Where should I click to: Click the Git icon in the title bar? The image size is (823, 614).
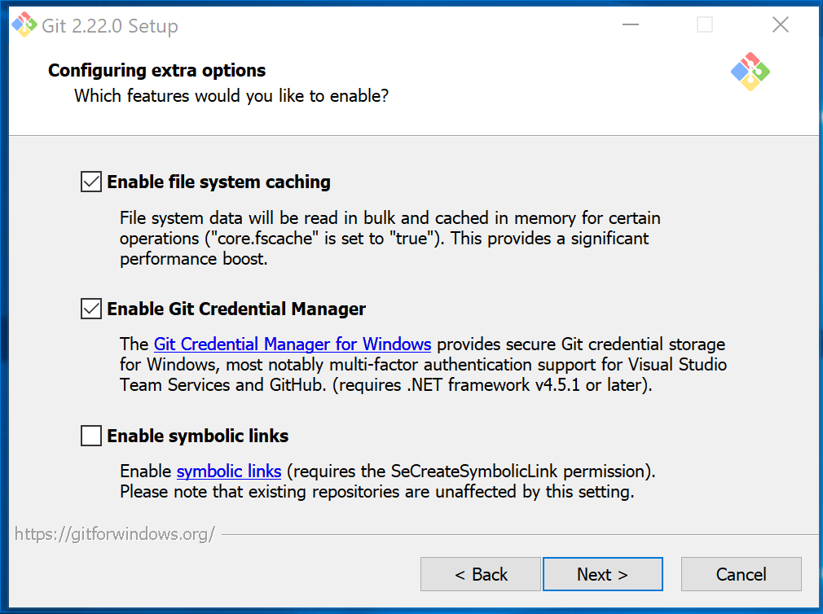pos(24,25)
